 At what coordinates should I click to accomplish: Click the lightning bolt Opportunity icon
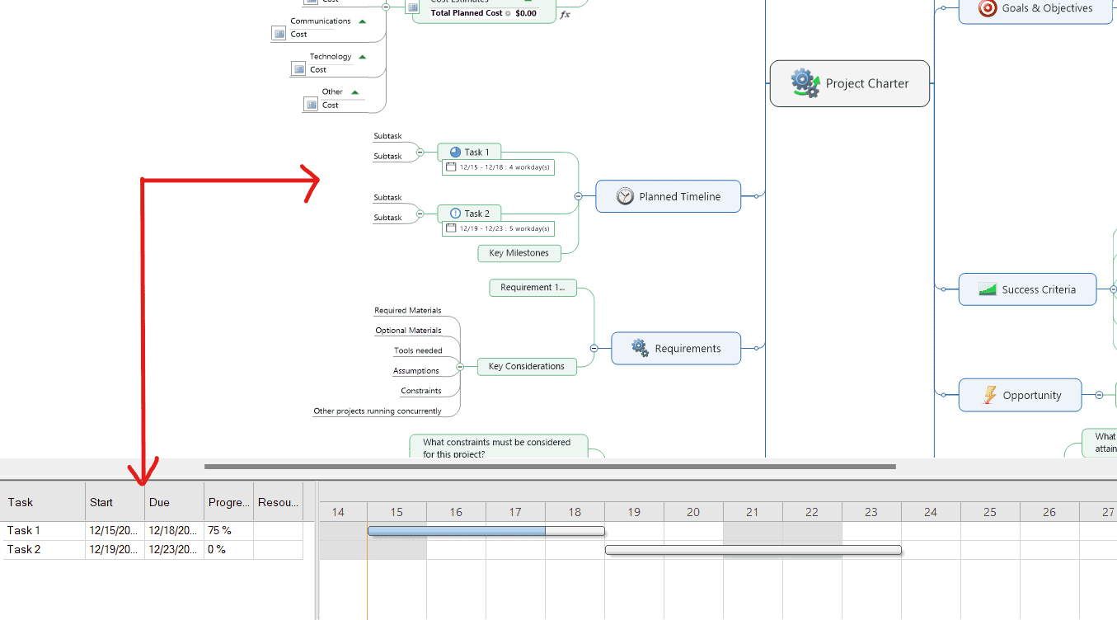[x=989, y=395]
